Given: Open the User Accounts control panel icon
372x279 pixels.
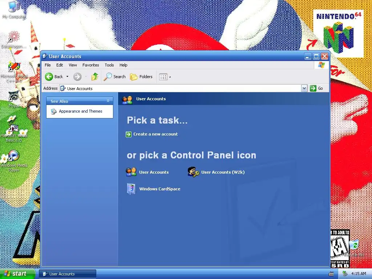Looking at the screenshot, I should [131, 172].
